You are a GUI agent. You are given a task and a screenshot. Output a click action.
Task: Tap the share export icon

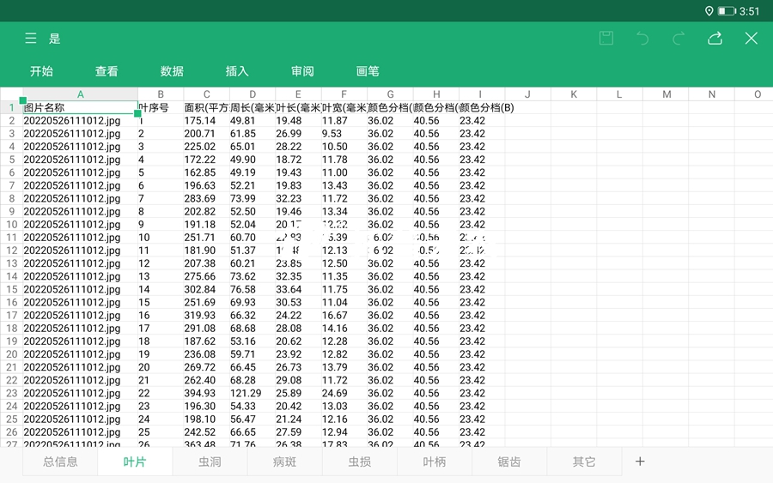(x=715, y=39)
